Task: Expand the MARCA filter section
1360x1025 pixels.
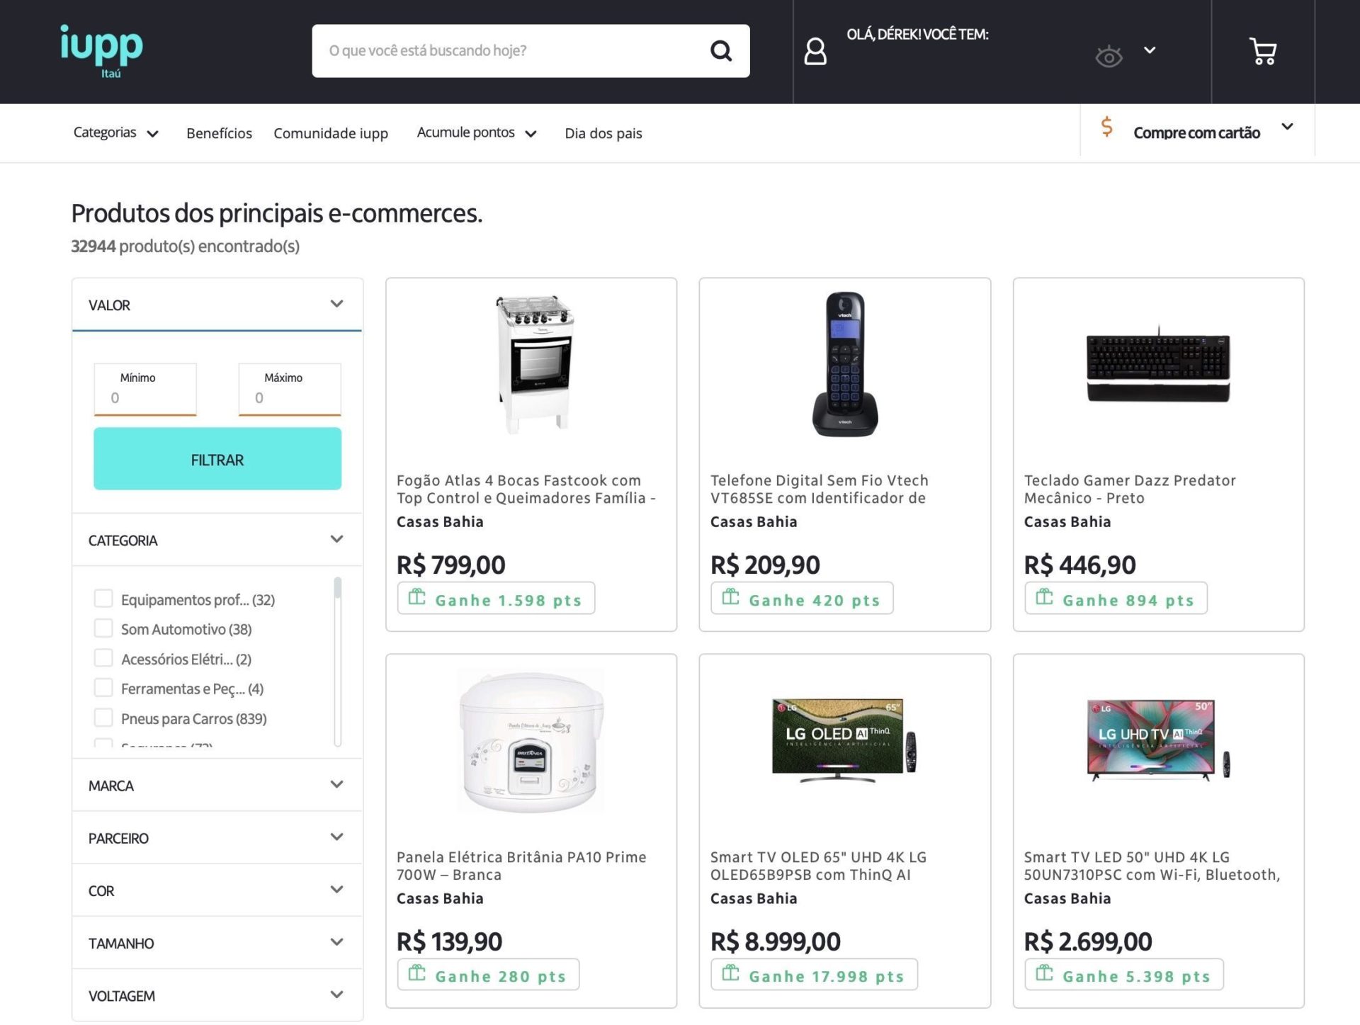Action: coord(217,785)
